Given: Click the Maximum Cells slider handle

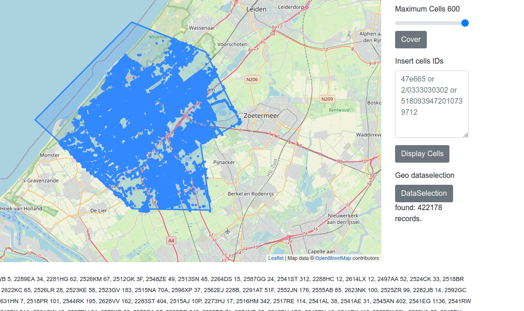Looking at the screenshot, I should (465, 23).
